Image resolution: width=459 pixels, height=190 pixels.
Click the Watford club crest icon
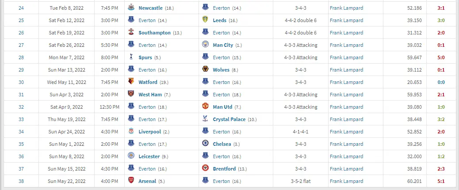coord(131,82)
